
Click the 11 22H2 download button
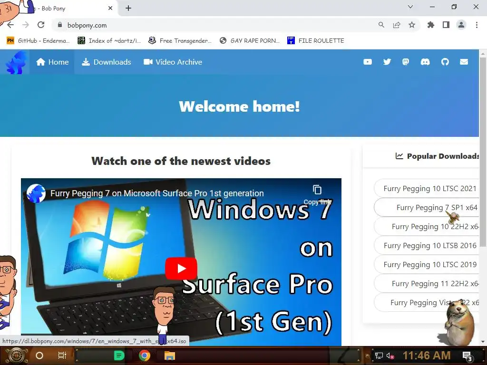(427, 283)
